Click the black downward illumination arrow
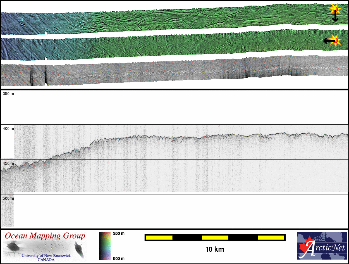 point(335,18)
